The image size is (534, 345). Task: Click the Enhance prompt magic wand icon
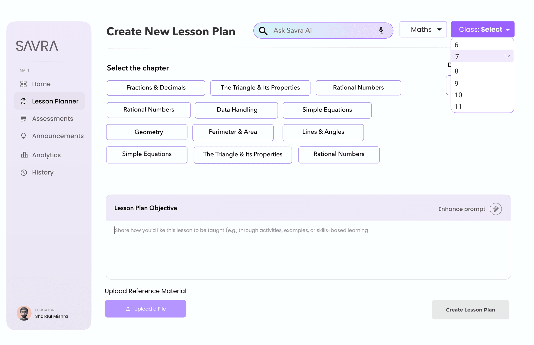tap(496, 209)
